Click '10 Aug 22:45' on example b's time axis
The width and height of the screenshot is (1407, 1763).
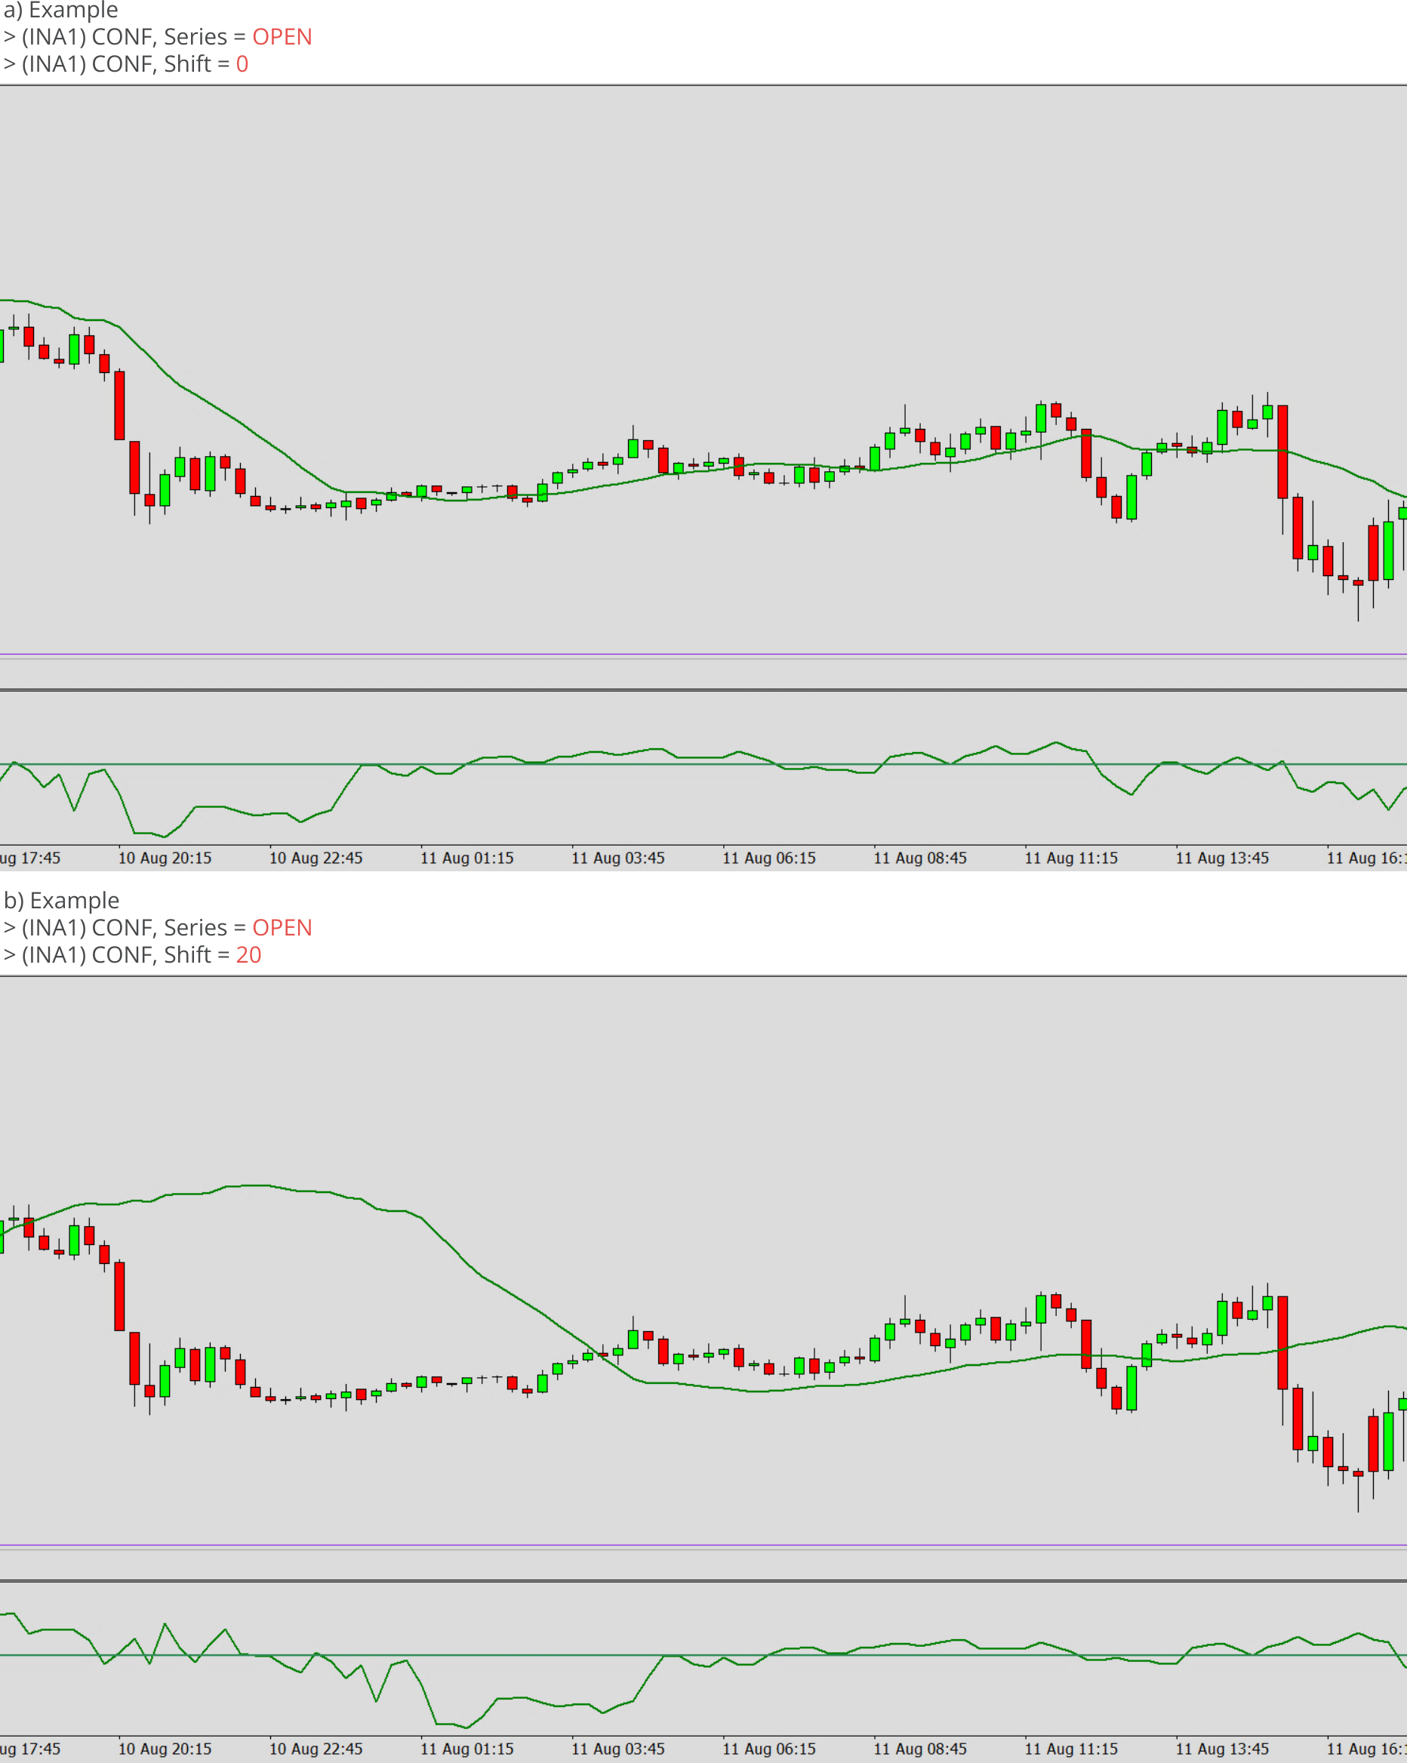coord(316,1749)
